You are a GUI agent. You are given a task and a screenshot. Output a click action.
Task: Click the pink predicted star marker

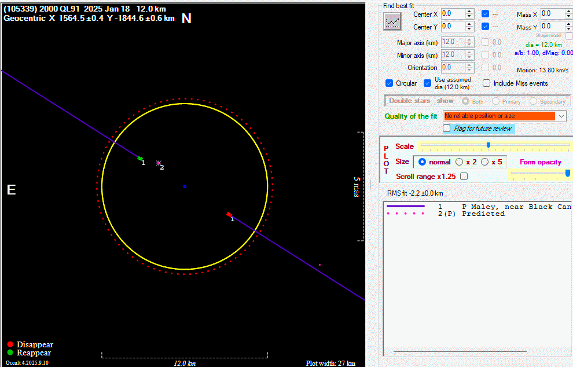158,163
